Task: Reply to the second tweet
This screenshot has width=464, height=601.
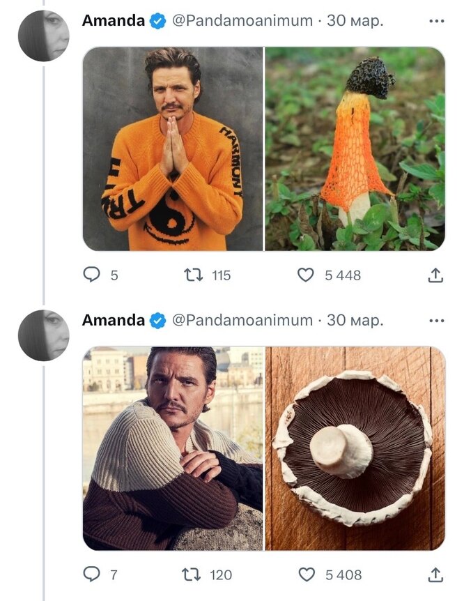Action: 92,575
